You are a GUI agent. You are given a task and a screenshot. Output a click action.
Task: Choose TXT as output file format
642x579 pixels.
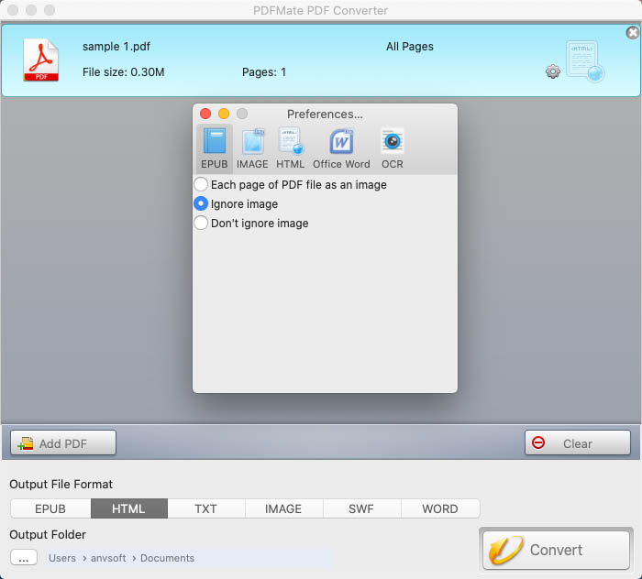(x=206, y=508)
